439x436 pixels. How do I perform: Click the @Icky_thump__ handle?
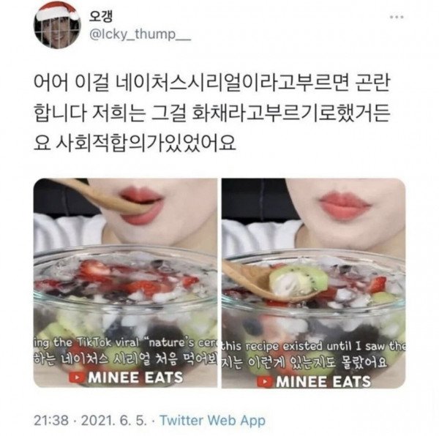coord(140,34)
